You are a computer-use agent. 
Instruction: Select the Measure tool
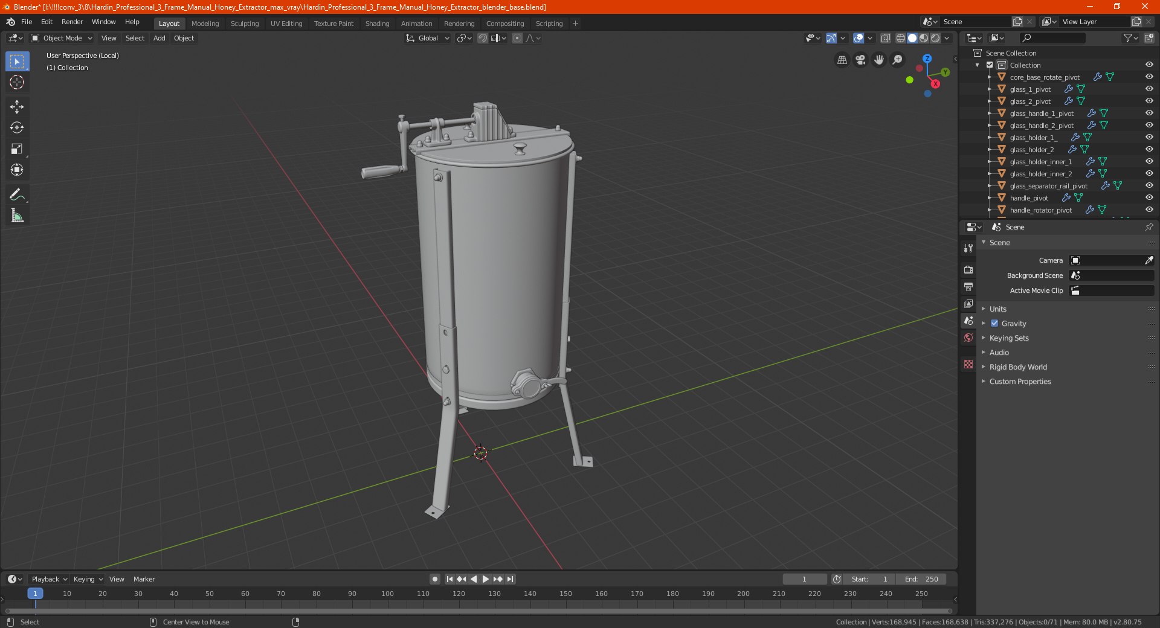click(17, 216)
